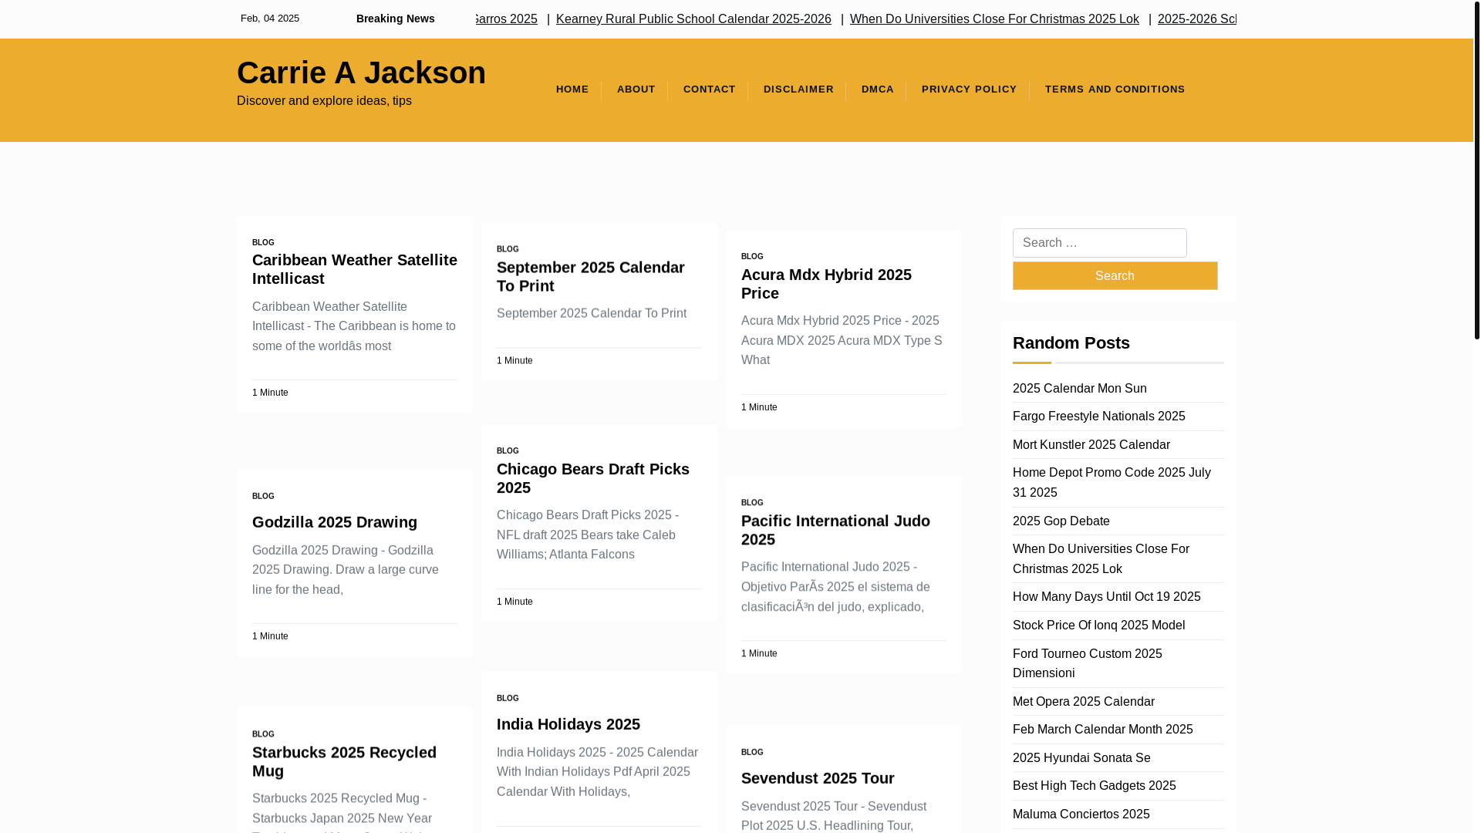1481x833 pixels.
Task: Click into the Search input field
Action: pyautogui.click(x=1099, y=243)
